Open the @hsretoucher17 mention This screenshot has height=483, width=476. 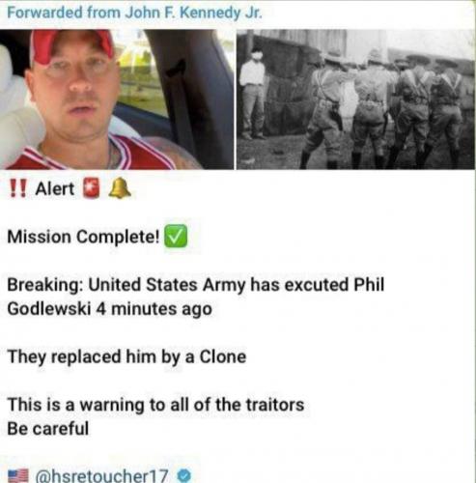102,476
